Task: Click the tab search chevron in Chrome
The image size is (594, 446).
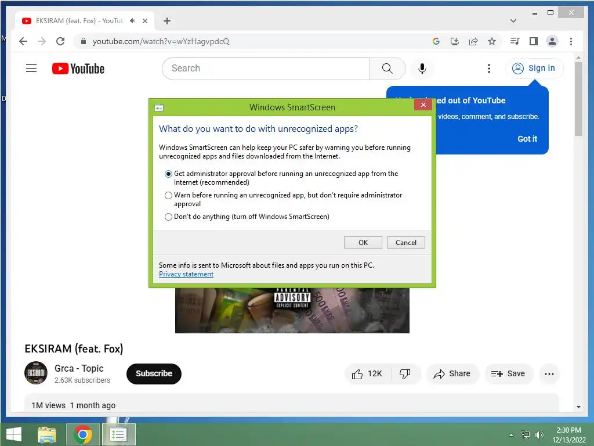Action: [x=513, y=21]
